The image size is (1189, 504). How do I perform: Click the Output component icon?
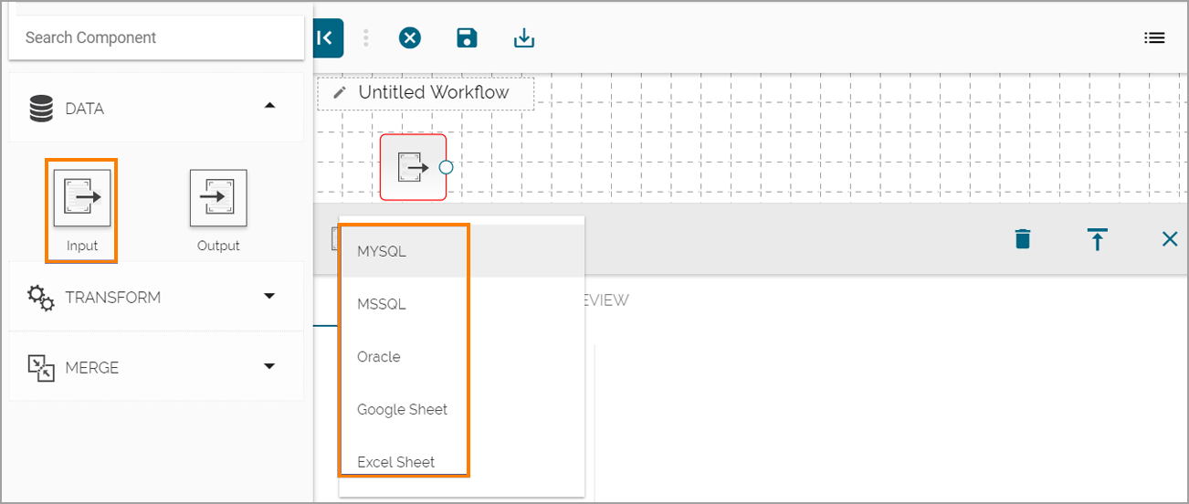[218, 197]
